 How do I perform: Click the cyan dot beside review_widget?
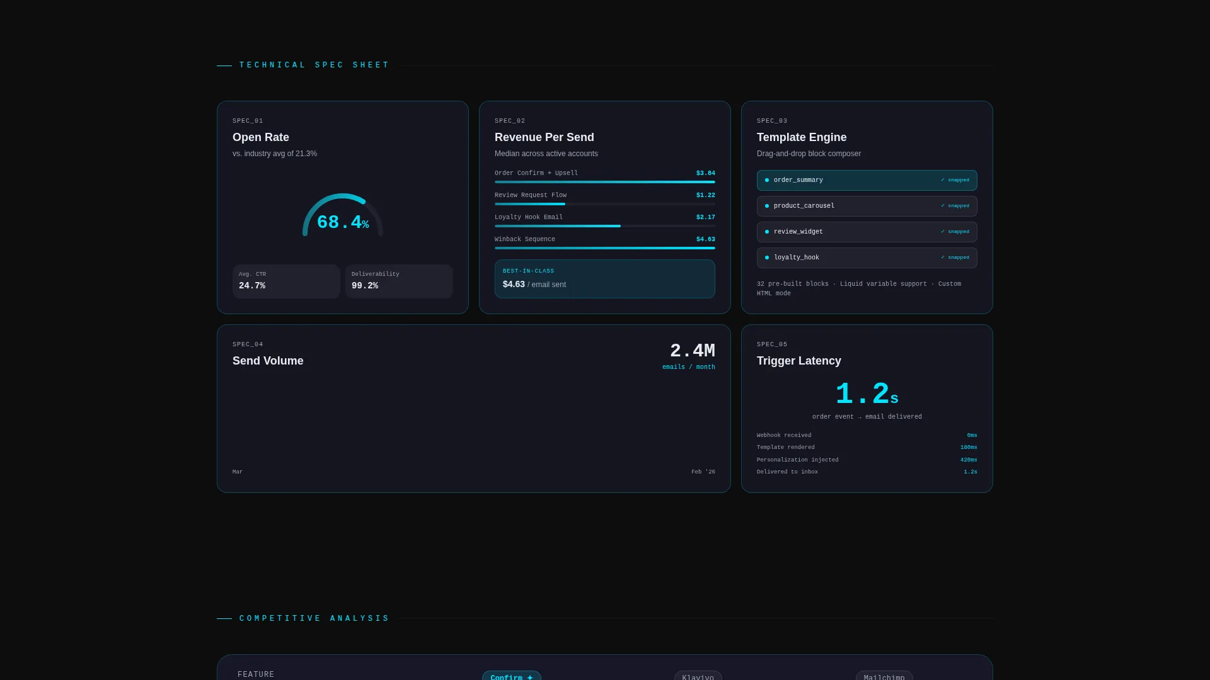pos(767,232)
